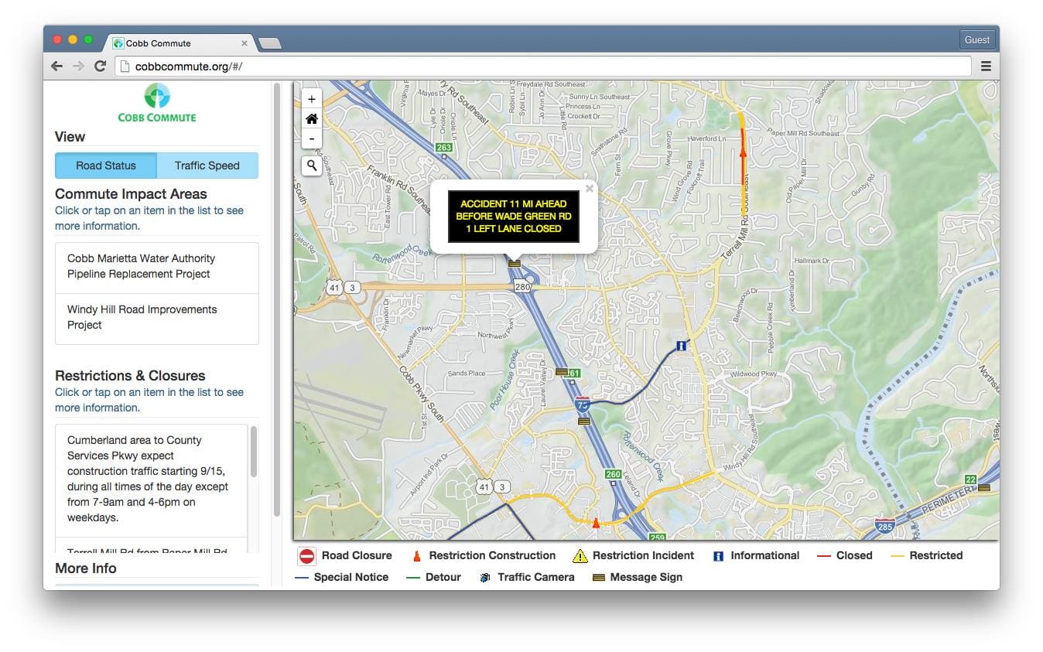Screen dimensions: 1043x652
Task: Click the restrictions list scrollbar
Action: pyautogui.click(x=253, y=452)
